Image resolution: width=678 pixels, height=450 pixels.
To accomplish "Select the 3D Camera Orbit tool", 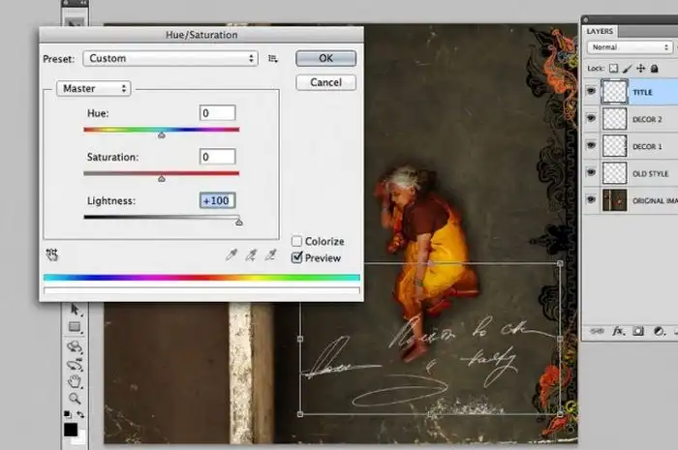I will [x=75, y=366].
